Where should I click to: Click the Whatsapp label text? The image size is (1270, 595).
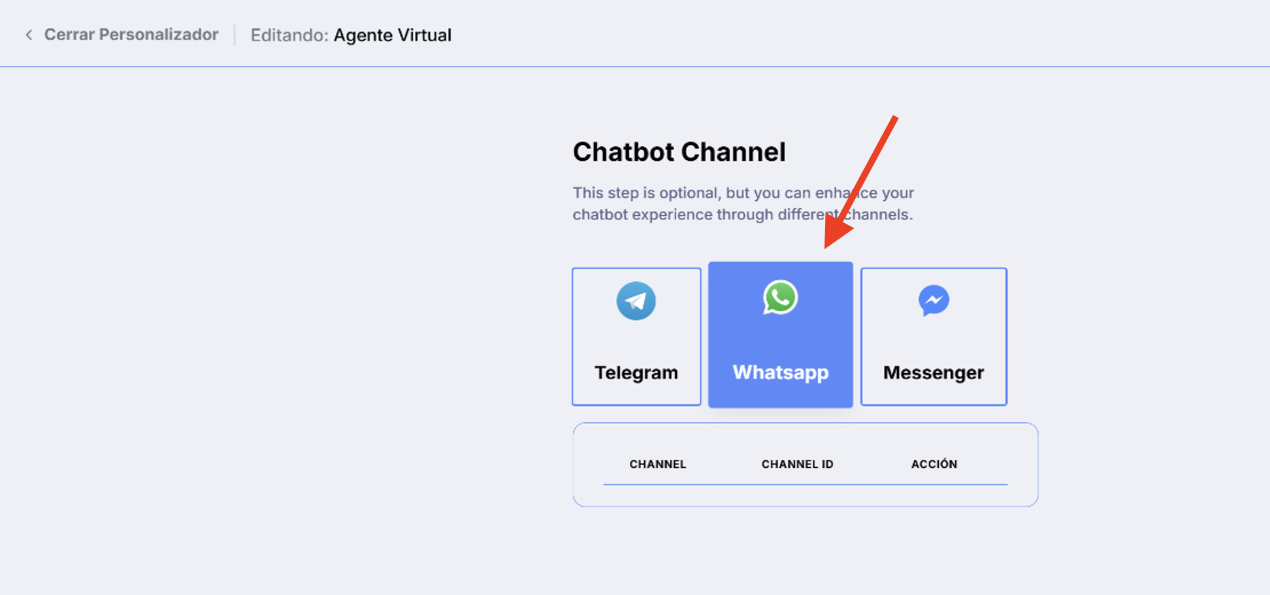781,373
